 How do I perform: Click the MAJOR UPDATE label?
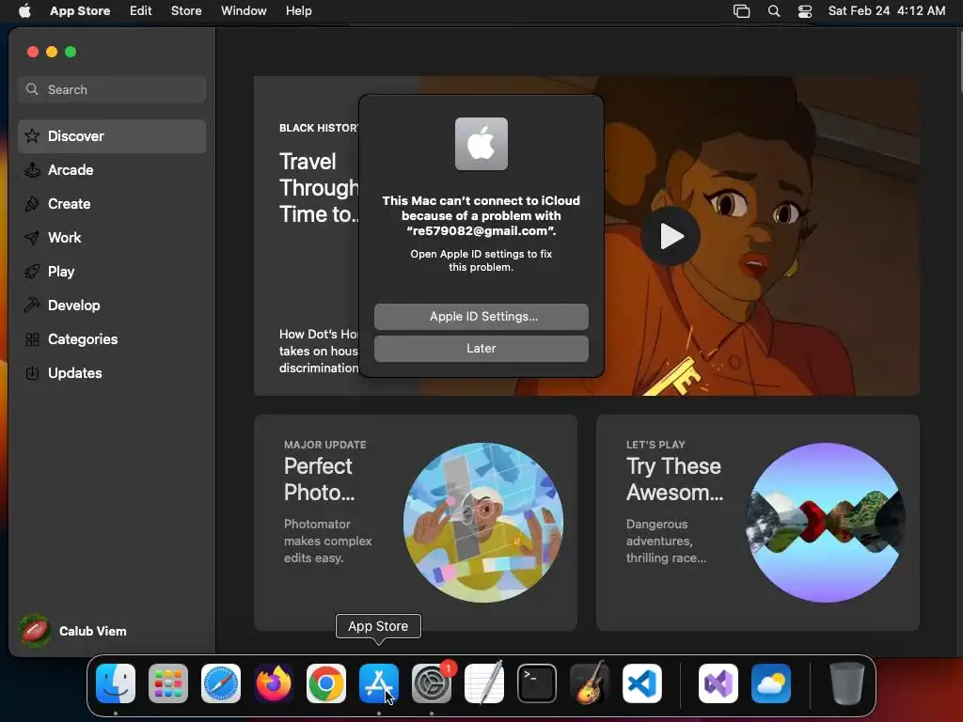pyautogui.click(x=324, y=445)
